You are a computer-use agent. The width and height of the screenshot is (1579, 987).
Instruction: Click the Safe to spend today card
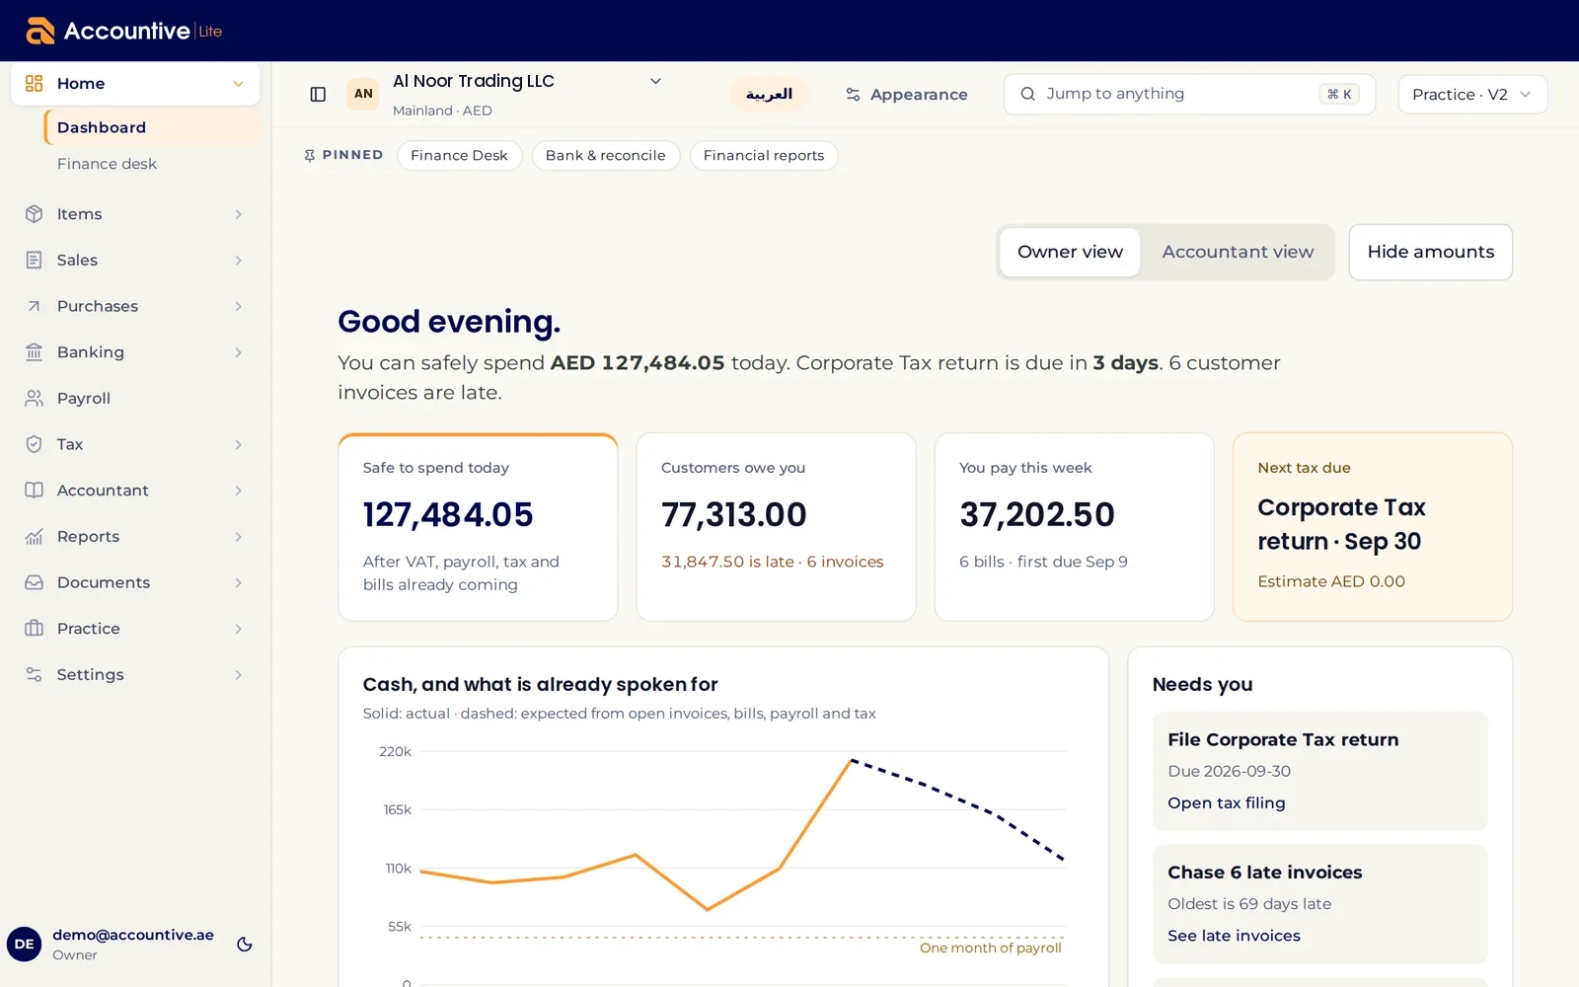pyautogui.click(x=478, y=527)
